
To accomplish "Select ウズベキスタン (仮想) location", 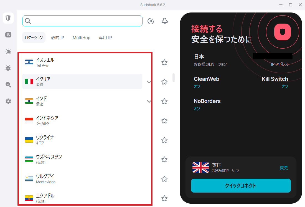I will pyautogui.click(x=82, y=159).
